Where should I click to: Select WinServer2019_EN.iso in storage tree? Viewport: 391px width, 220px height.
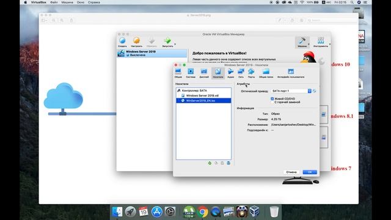click(203, 100)
